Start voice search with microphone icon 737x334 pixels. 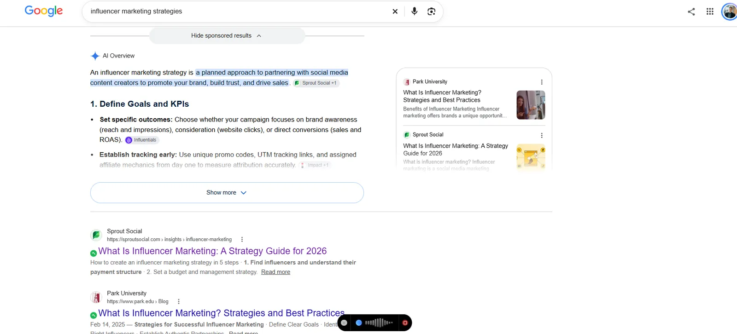415,12
